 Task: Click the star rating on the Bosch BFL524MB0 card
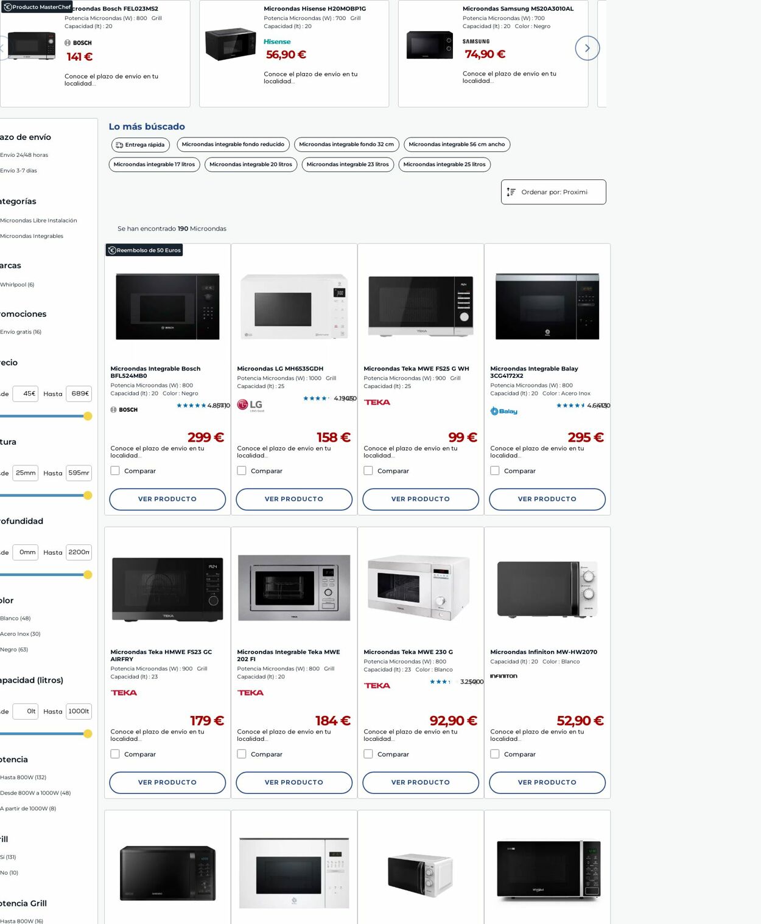[191, 406]
